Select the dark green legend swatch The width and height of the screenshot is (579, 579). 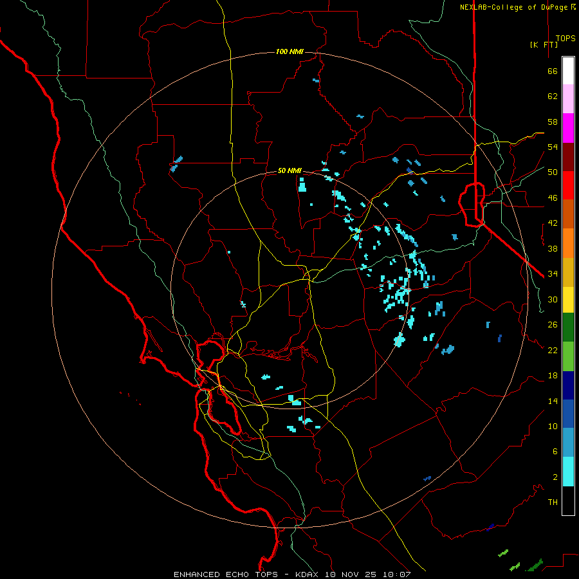pyautogui.click(x=568, y=327)
